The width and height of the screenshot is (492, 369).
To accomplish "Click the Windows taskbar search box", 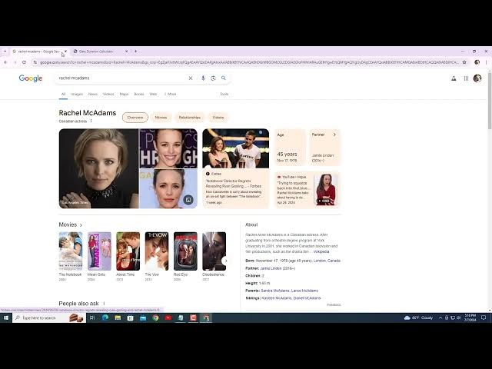I will 49,317.
